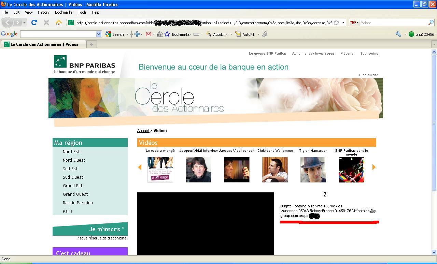This screenshot has height=264, width=437.
Task: Open the Plan du site link
Action: pyautogui.click(x=368, y=75)
